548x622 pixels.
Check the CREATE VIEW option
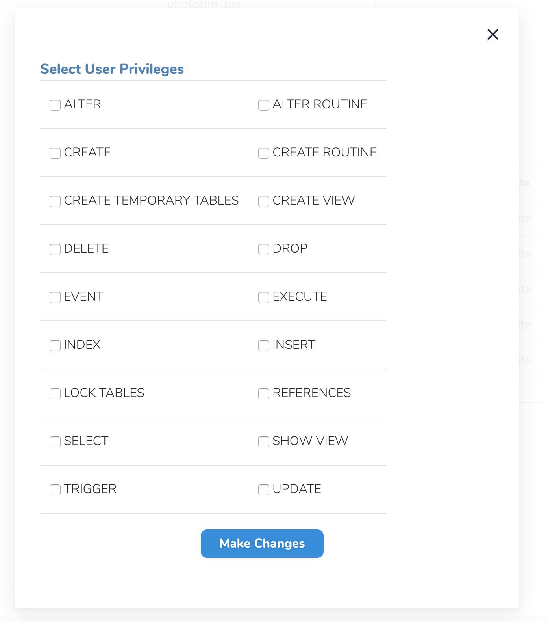(x=263, y=201)
